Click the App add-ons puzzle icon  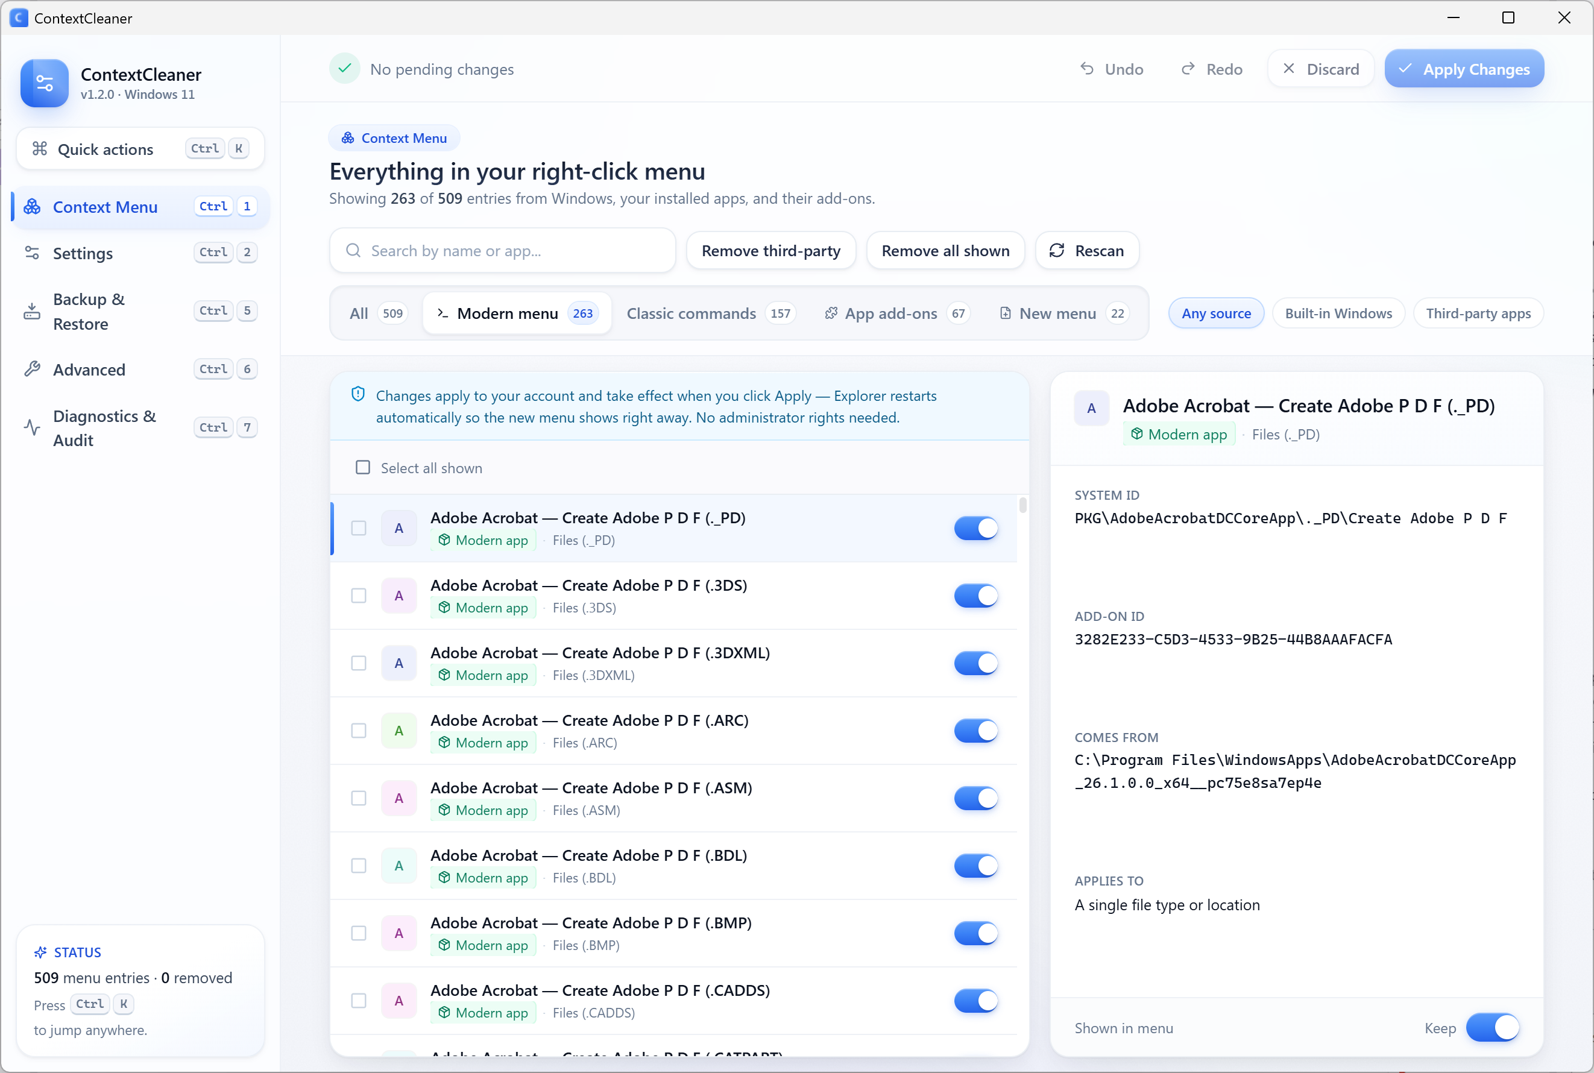point(831,313)
